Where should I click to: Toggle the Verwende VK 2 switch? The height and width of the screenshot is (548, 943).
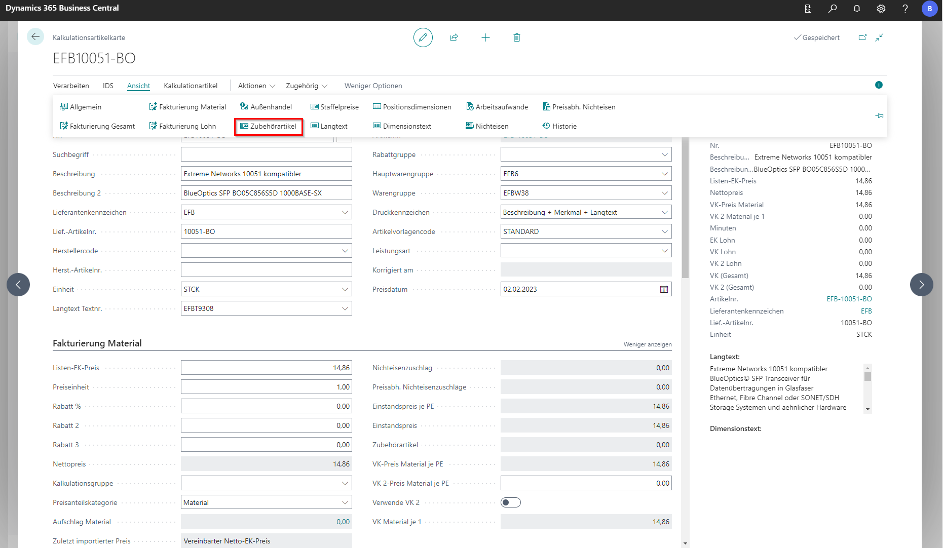pos(511,502)
